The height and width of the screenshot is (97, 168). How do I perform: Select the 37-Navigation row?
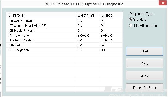click(64, 50)
